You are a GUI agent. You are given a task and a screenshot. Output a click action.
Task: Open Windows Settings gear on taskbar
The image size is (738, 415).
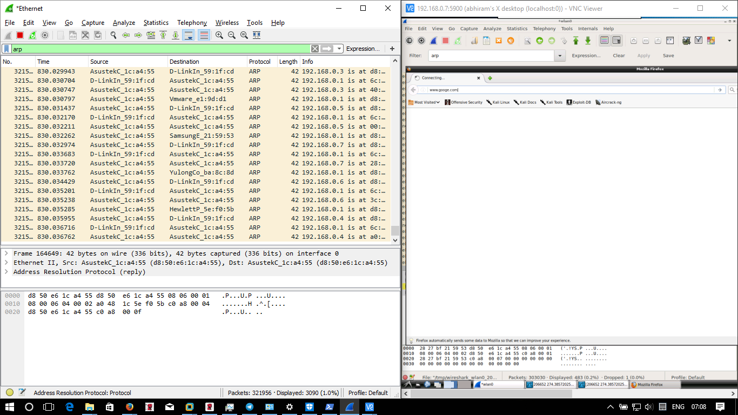point(290,407)
